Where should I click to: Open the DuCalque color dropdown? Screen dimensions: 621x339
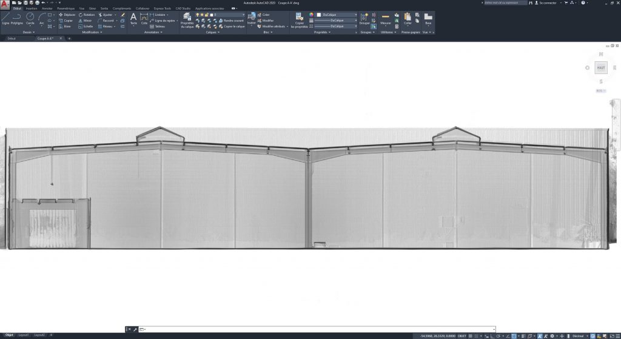click(x=336, y=15)
